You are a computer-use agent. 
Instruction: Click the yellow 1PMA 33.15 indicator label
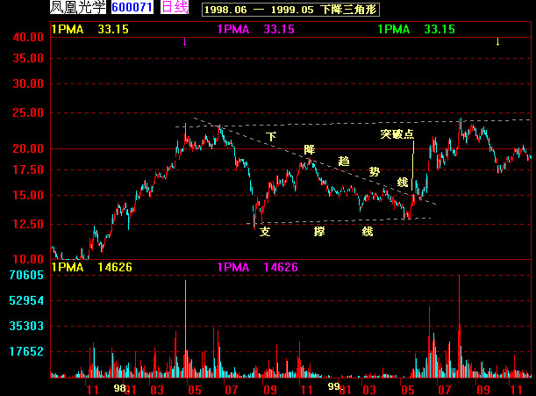pyautogui.click(x=89, y=30)
